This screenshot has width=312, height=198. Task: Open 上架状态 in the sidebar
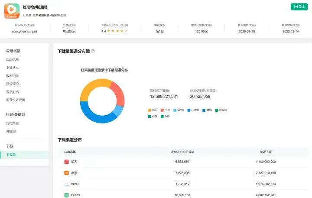[12, 68]
